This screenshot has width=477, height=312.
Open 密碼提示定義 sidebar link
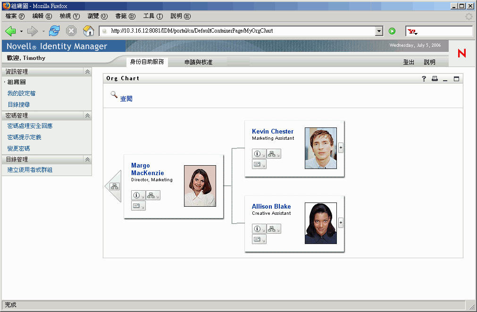[x=25, y=137]
